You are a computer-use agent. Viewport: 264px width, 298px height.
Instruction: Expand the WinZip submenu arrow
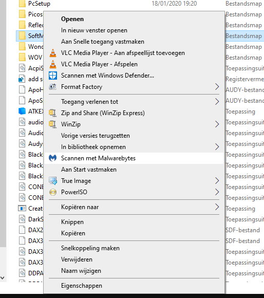pos(217,124)
